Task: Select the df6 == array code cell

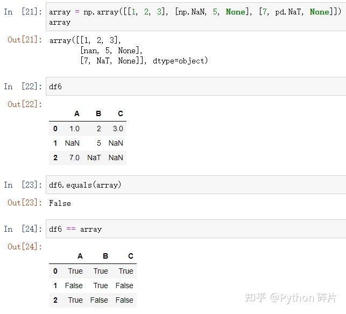Action: click(194, 229)
